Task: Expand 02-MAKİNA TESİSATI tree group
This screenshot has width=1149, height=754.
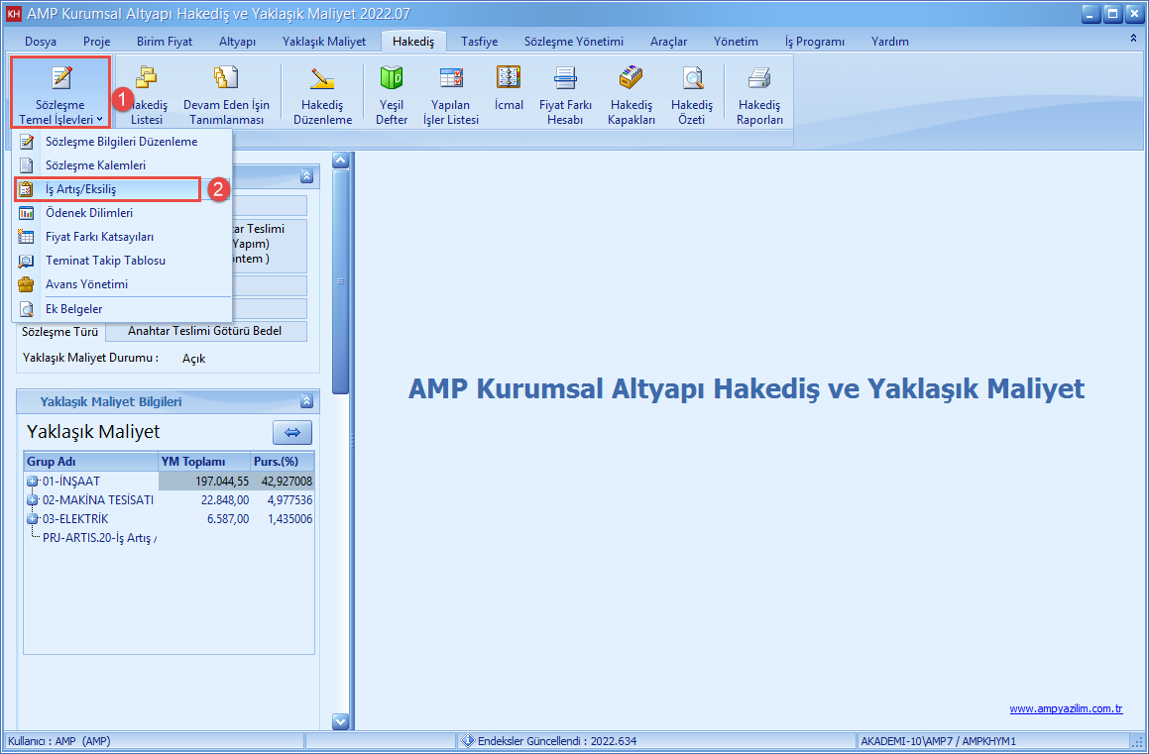Action: [33, 500]
